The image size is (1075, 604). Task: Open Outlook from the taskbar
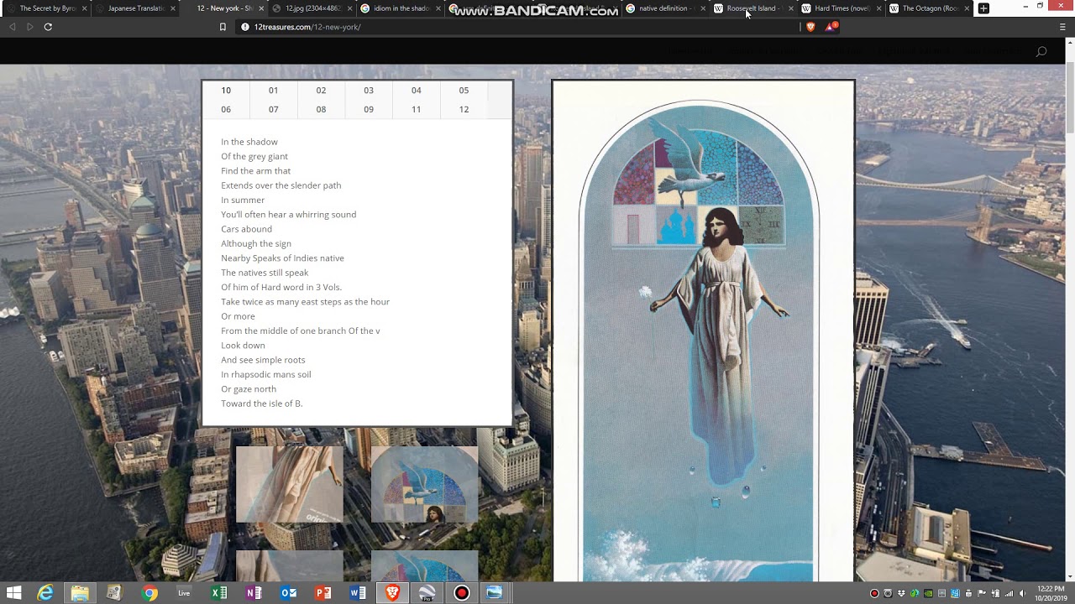(x=288, y=593)
